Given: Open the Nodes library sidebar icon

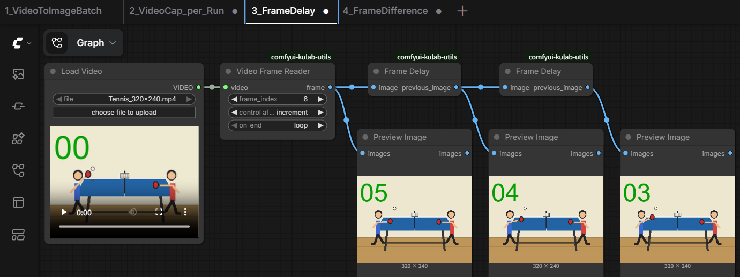Looking at the screenshot, I should point(18,107).
